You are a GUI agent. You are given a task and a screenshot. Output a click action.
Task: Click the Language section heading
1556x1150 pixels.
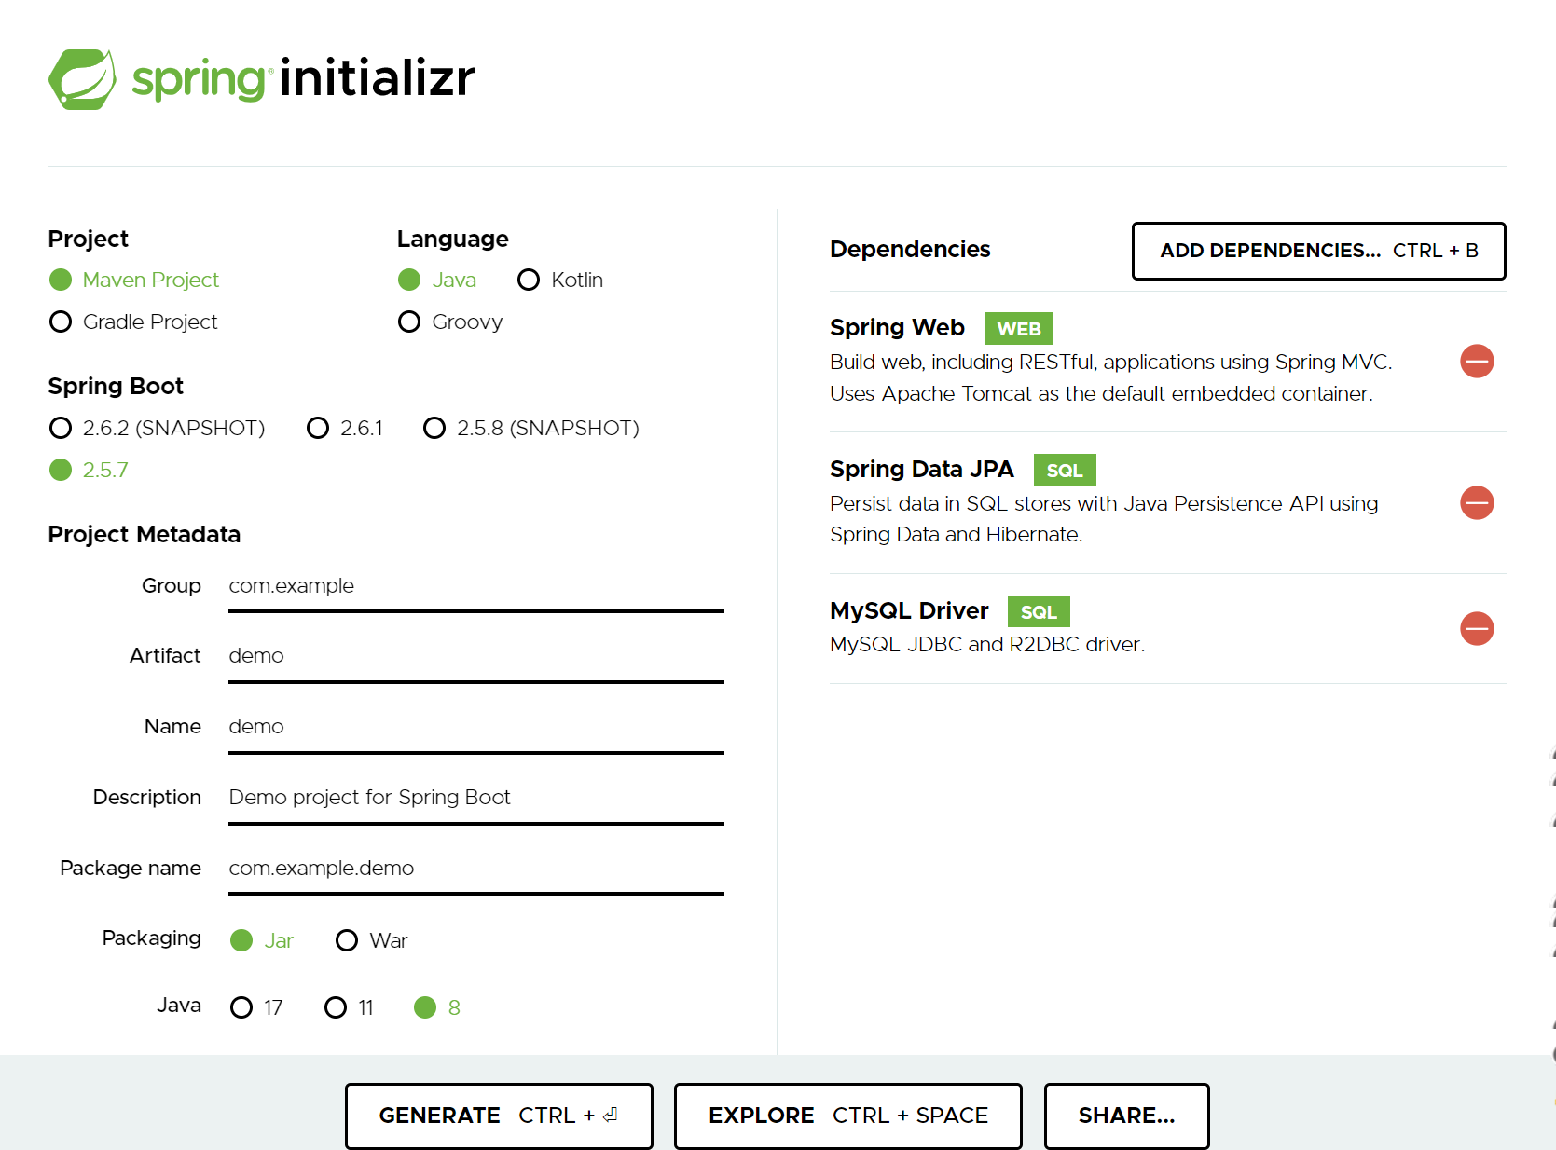tap(452, 240)
